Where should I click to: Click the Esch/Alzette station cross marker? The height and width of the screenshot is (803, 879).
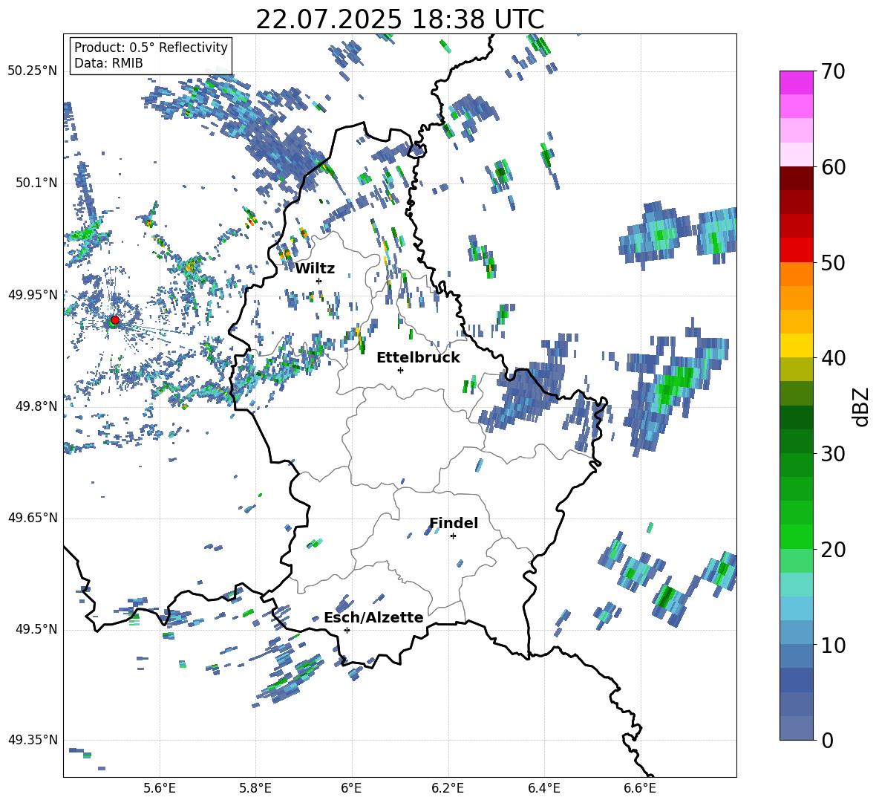pyautogui.click(x=347, y=630)
